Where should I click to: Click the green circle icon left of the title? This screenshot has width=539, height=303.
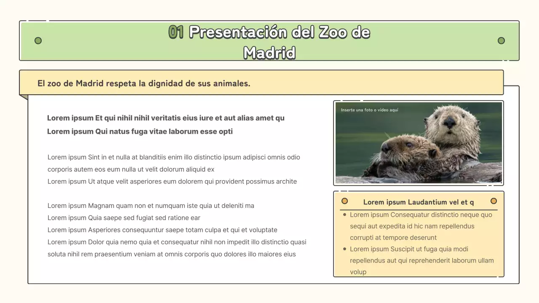[x=38, y=40]
